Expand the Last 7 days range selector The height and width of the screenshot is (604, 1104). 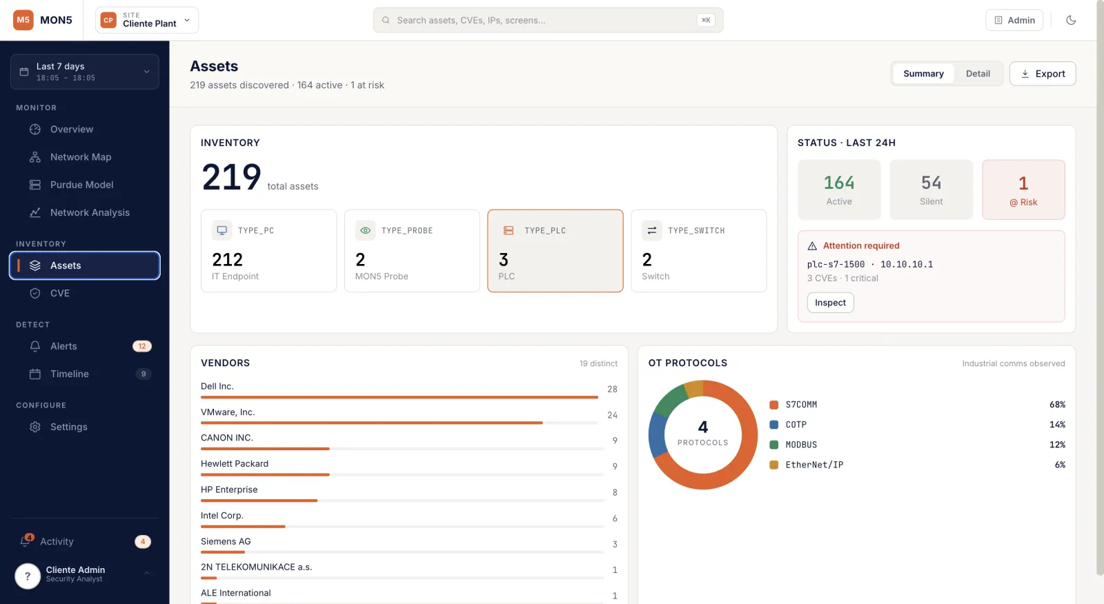point(85,72)
